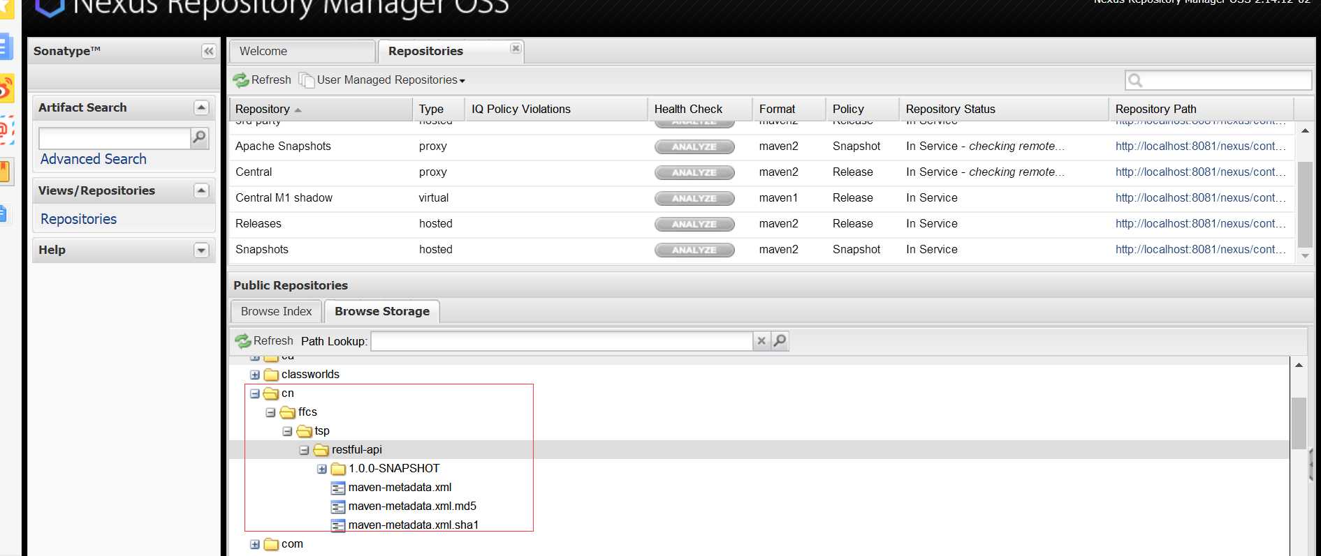Select the Releases repository row
The height and width of the screenshot is (556, 1321).
[762, 223]
